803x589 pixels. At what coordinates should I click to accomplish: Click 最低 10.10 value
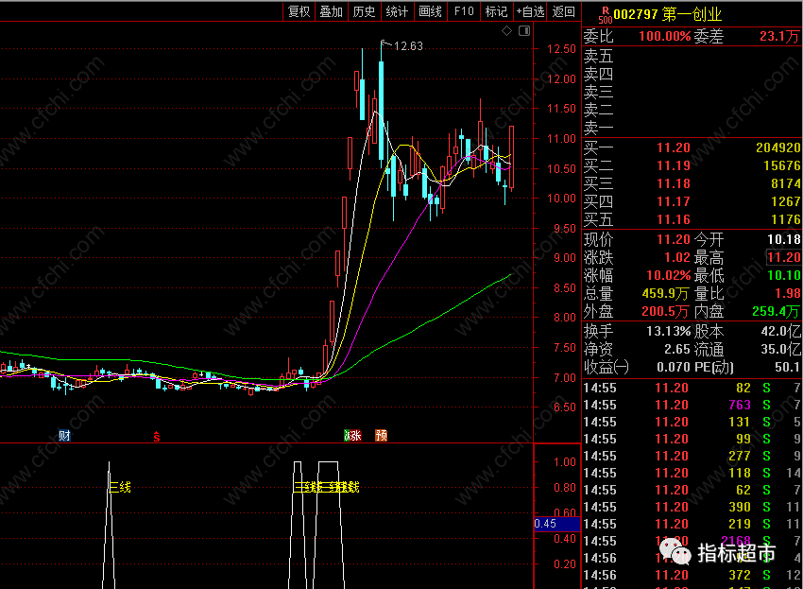click(783, 275)
